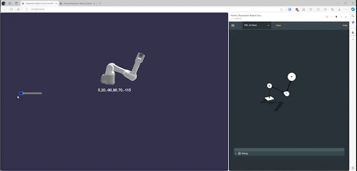This screenshot has width=357, height=171.
Task: Switch to Home Parametric Robot Control tab
Action: tap(77, 4)
